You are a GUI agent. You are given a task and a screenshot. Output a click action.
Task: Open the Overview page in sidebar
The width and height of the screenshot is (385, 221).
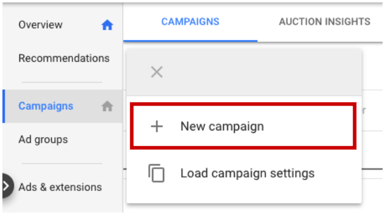[40, 25]
